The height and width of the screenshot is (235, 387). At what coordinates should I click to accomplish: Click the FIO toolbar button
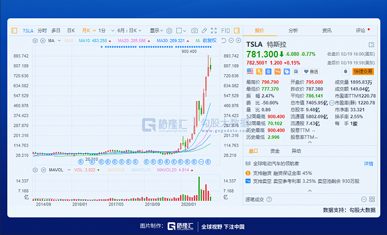(x=226, y=30)
